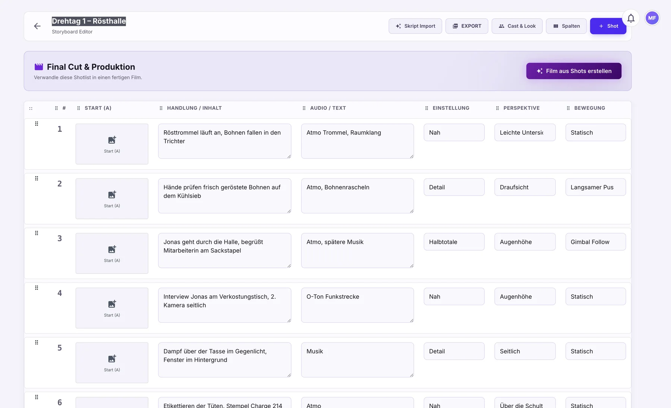Click grip icon of EINSTELLUNG column
Viewport: 671px width, 408px height.
click(x=426, y=108)
